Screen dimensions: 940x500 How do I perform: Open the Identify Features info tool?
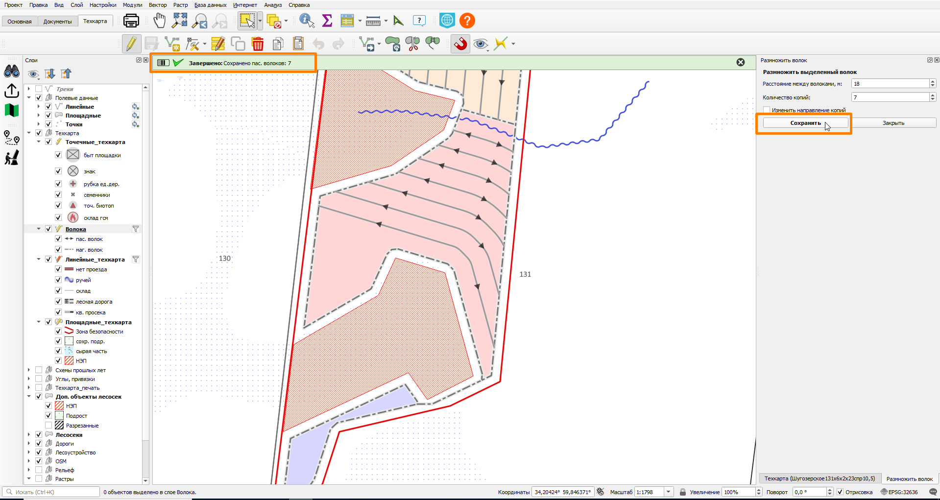click(x=307, y=21)
